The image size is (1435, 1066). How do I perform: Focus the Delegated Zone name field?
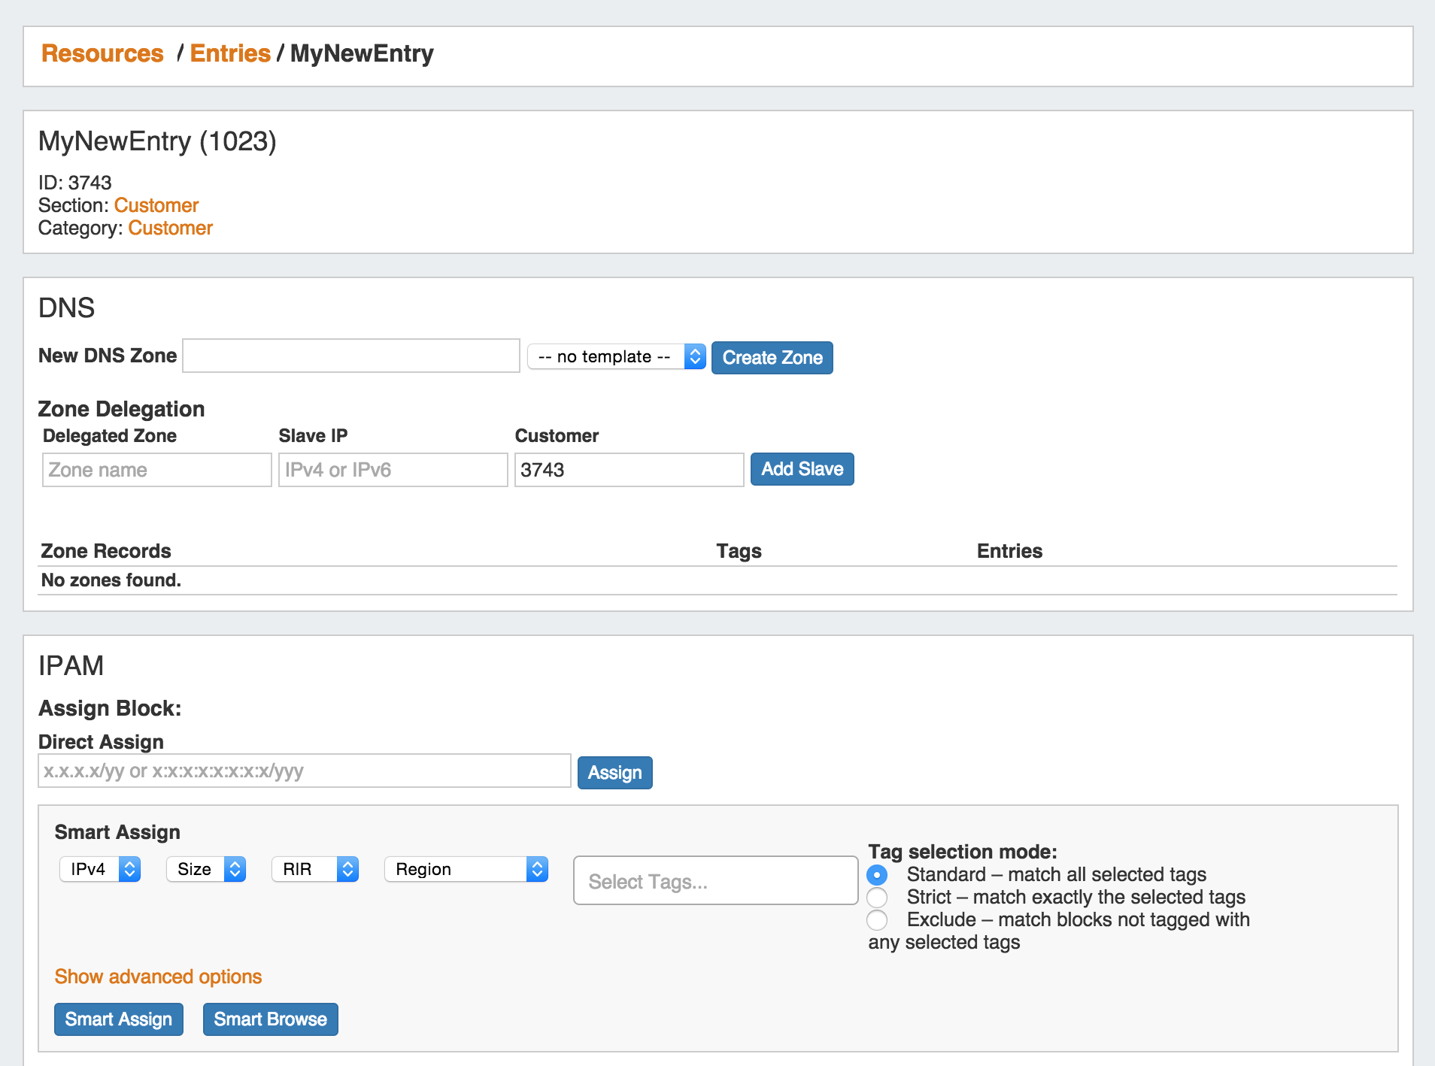click(x=156, y=470)
